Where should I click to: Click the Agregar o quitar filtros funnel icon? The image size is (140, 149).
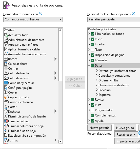coord(6,44)
